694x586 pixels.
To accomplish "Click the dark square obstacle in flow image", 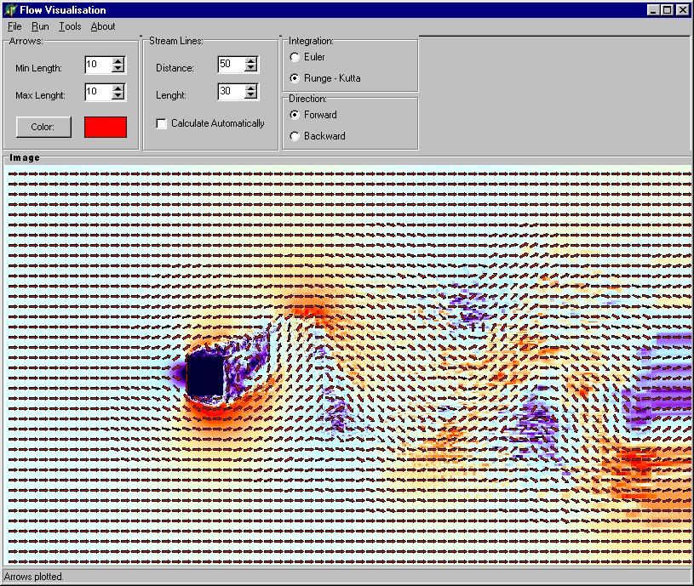I will (205, 375).
